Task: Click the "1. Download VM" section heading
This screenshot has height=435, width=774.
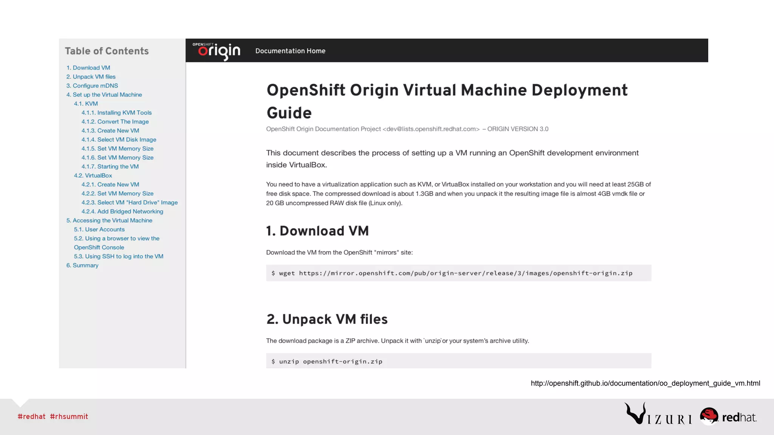Action: coord(317,231)
